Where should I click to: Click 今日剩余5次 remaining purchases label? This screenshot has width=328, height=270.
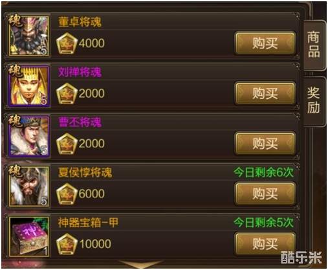pyautogui.click(x=263, y=223)
